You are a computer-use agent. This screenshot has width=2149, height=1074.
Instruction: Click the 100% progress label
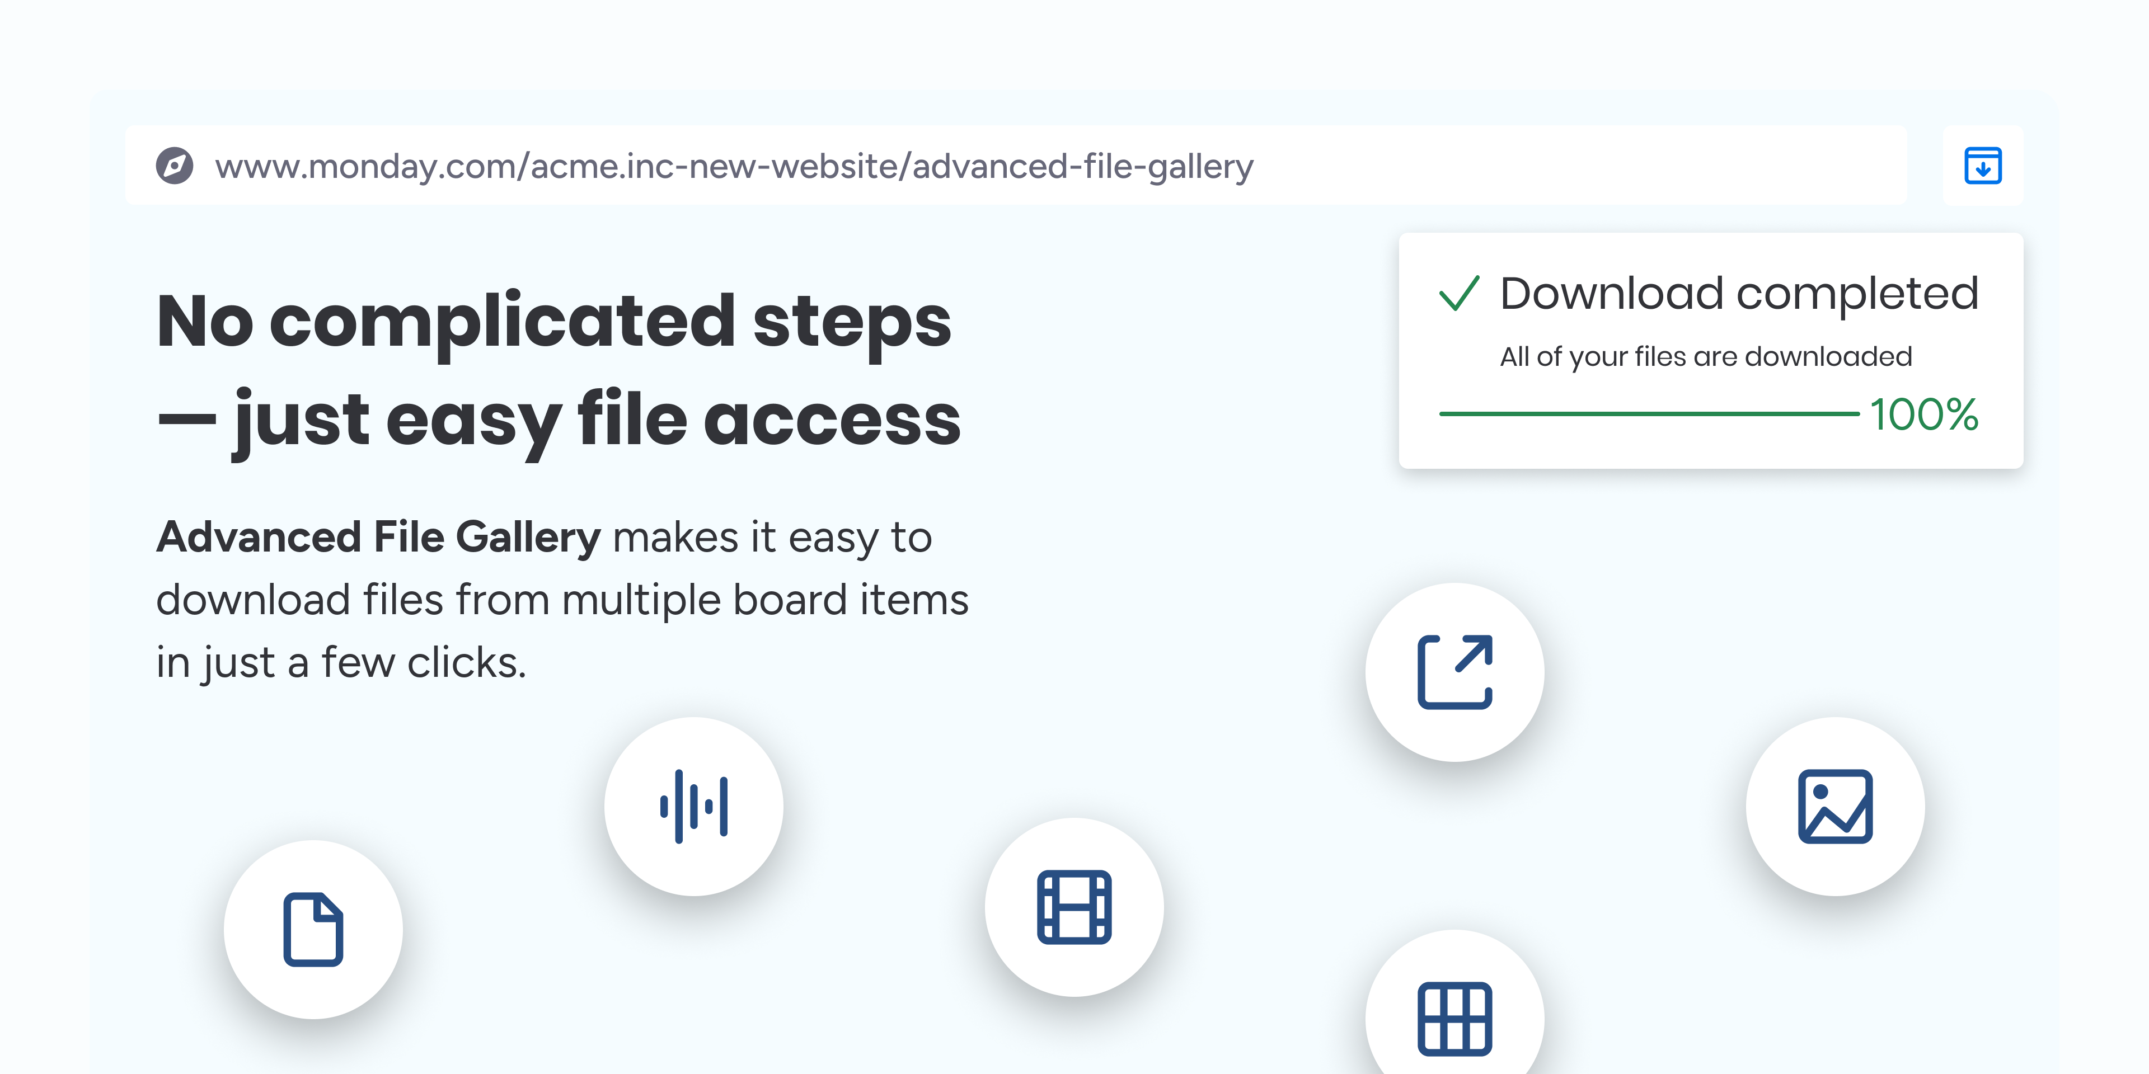[x=1924, y=414]
